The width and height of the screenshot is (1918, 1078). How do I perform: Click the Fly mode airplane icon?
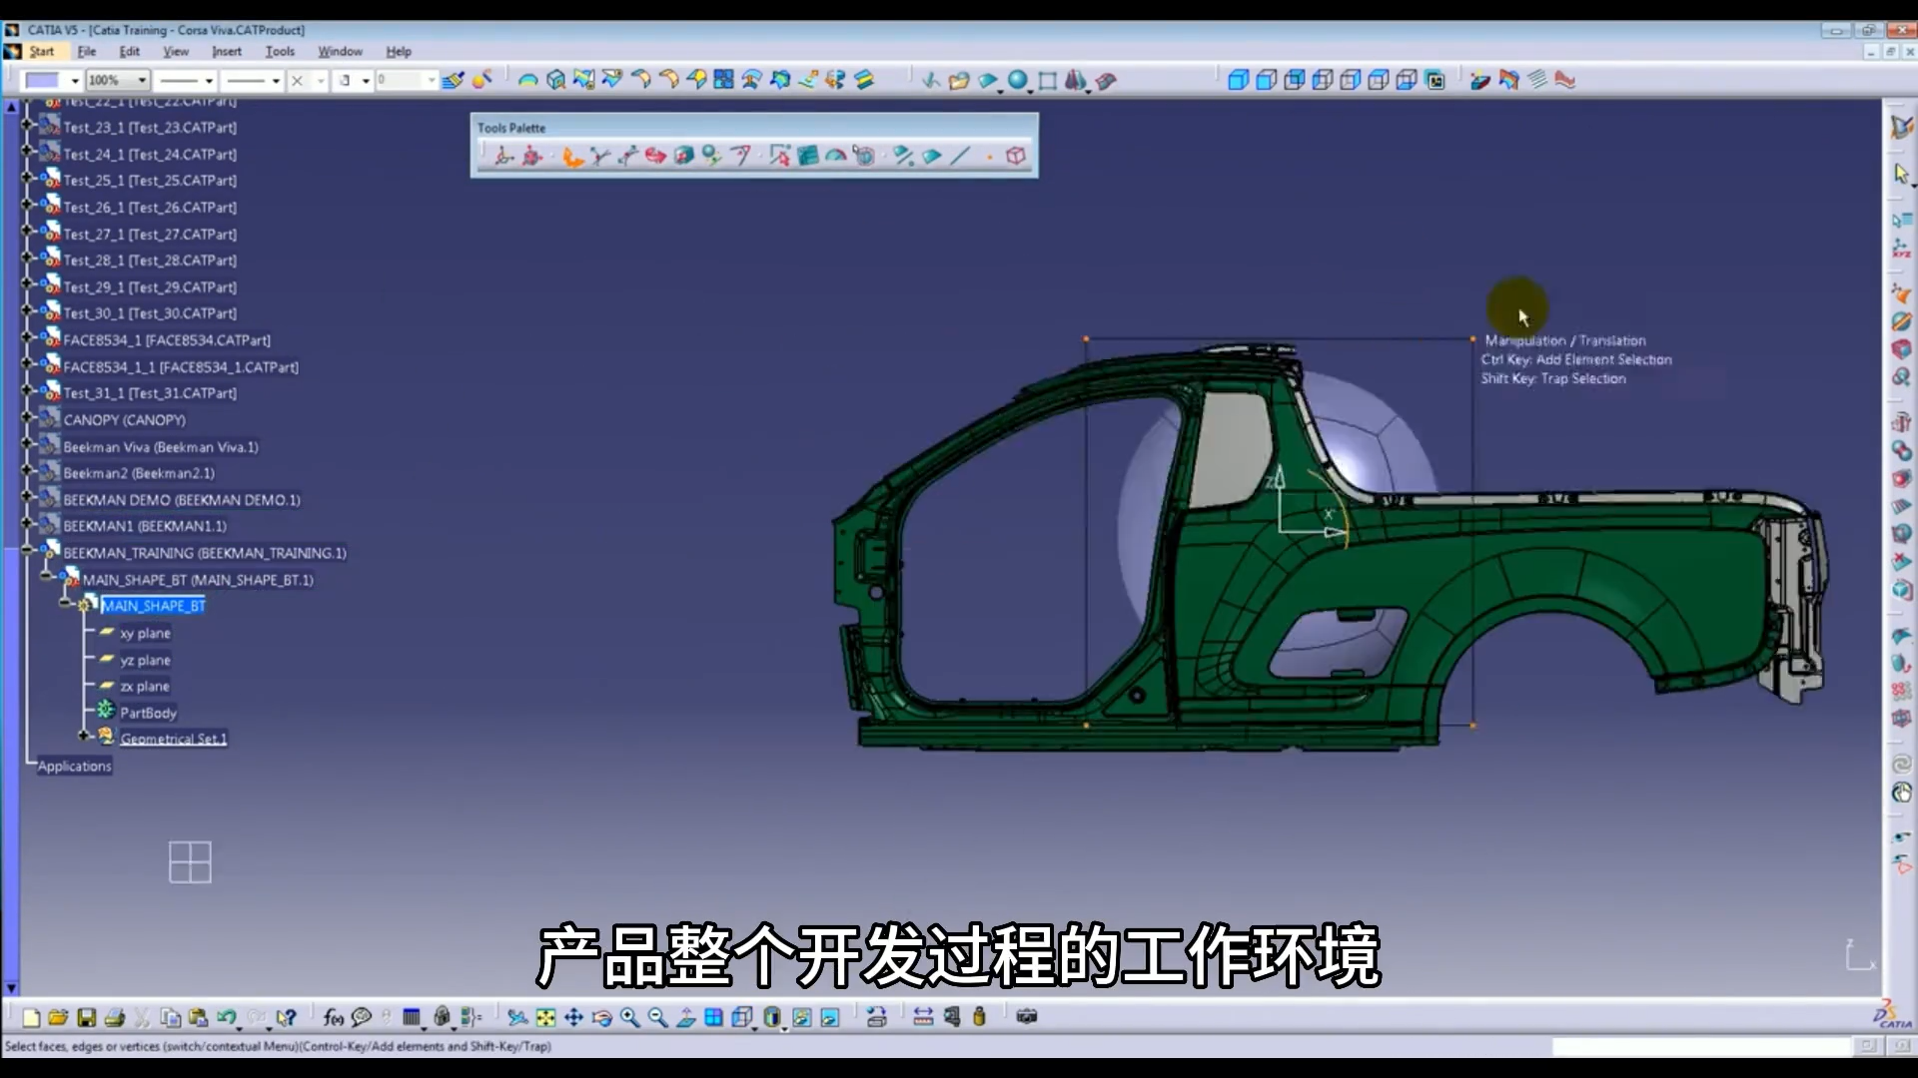tap(517, 1017)
